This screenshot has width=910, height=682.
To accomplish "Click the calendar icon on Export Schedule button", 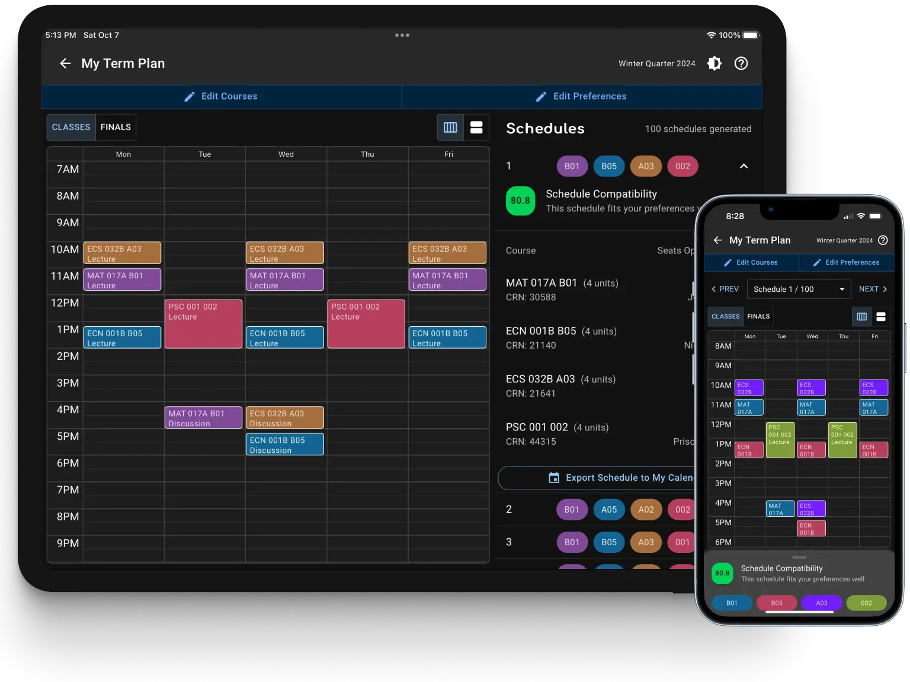I will pyautogui.click(x=554, y=478).
